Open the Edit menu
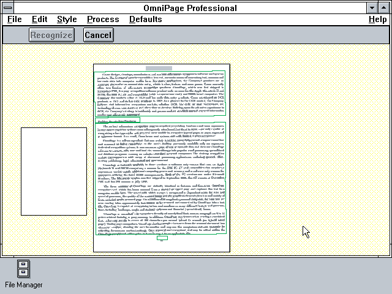This screenshot has width=392, height=294. point(39,19)
